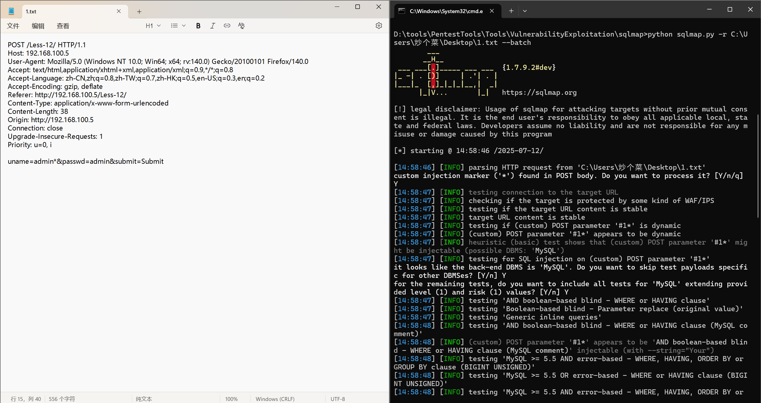This screenshot has width=761, height=403.
Task: Open the 查看 menu in Notepad
Action: point(62,26)
